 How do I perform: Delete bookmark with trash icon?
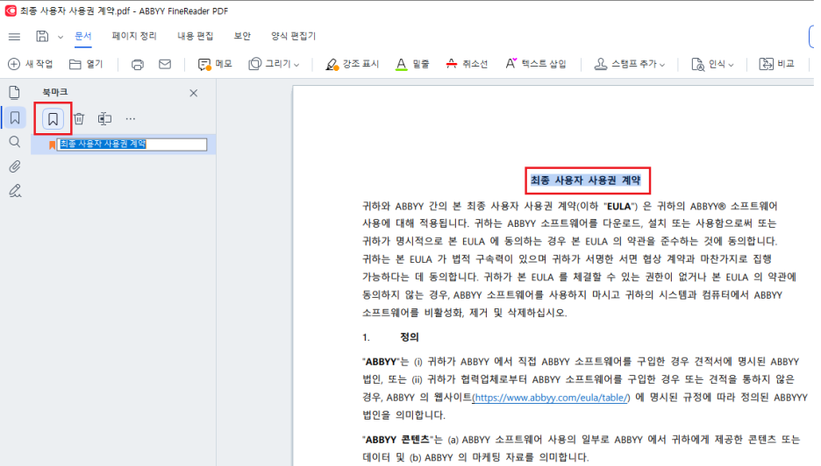(x=79, y=119)
